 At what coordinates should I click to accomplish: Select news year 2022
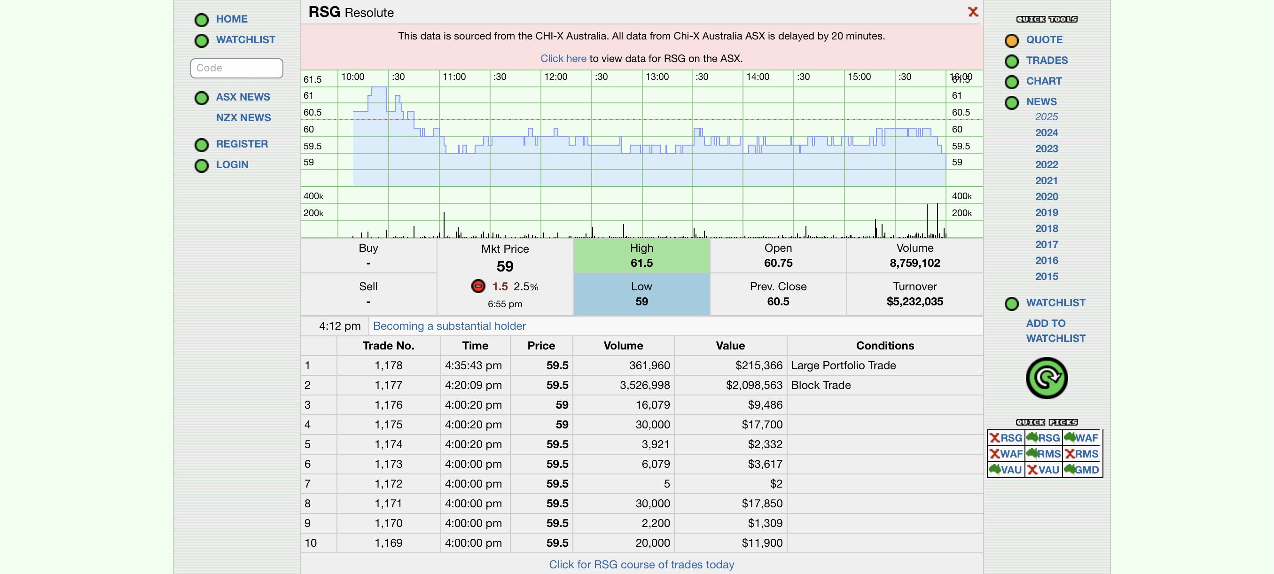tap(1047, 164)
